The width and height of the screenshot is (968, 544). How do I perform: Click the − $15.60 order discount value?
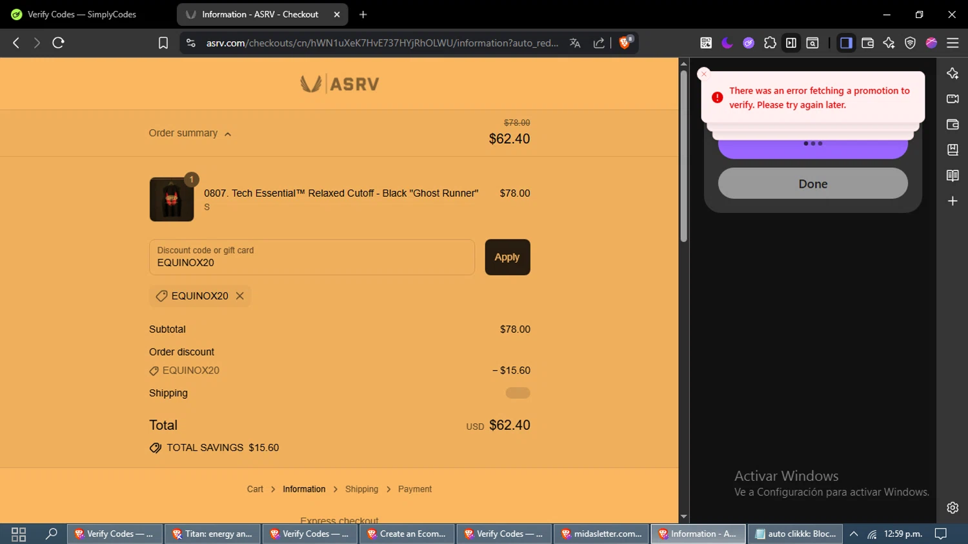(x=511, y=370)
